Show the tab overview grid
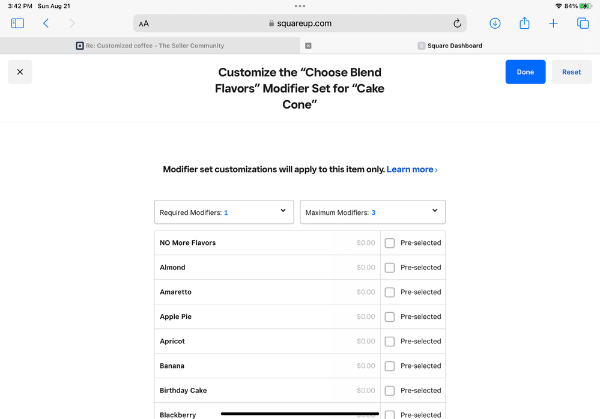Viewport: 600px width, 419px height. tap(583, 23)
